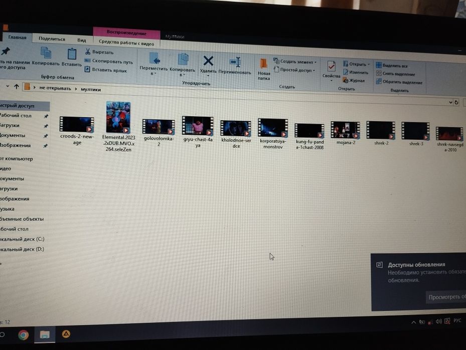Screen dimensions: 466x350
Task: Switch to the Главная ribbon tab
Action: 17,38
